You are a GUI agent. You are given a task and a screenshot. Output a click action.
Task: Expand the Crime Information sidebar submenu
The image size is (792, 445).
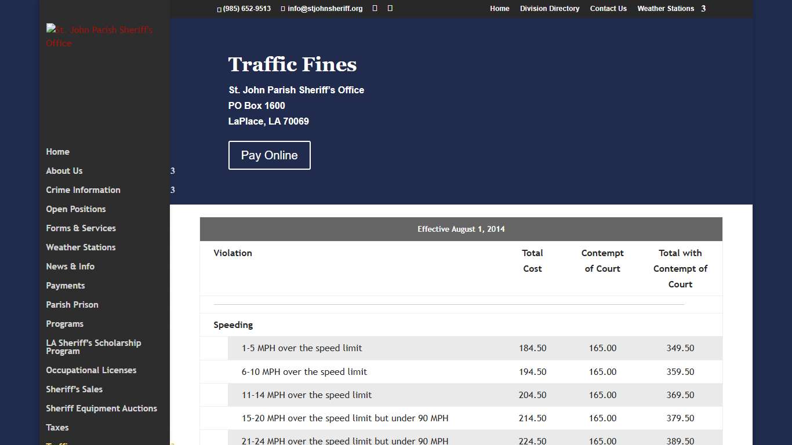pos(83,190)
